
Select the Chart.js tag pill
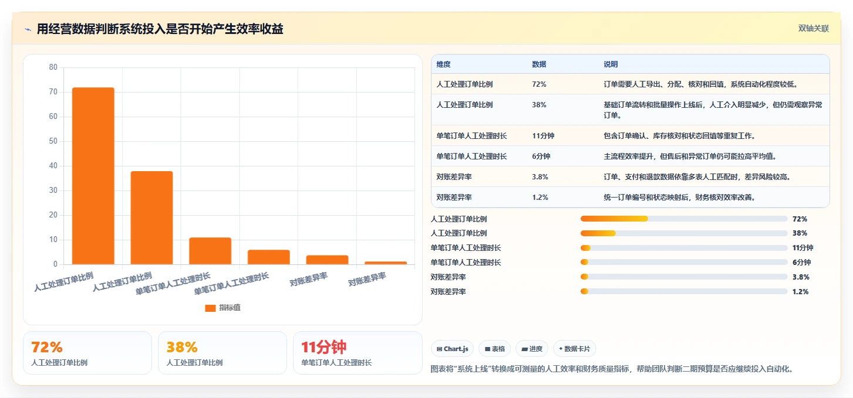point(453,349)
